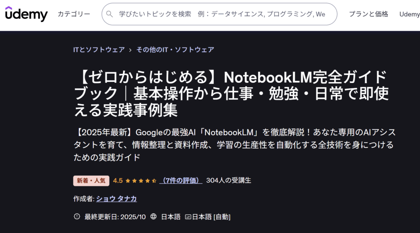
Task: Click the globe language icon
Action: coord(153,216)
